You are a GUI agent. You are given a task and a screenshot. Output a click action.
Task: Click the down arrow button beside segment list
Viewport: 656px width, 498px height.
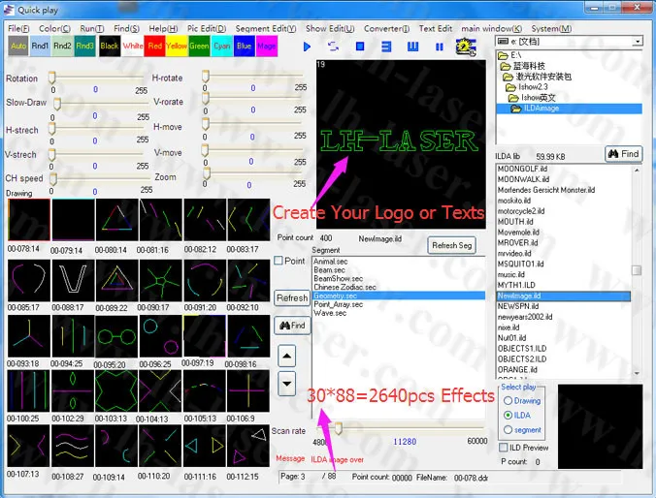[287, 384]
